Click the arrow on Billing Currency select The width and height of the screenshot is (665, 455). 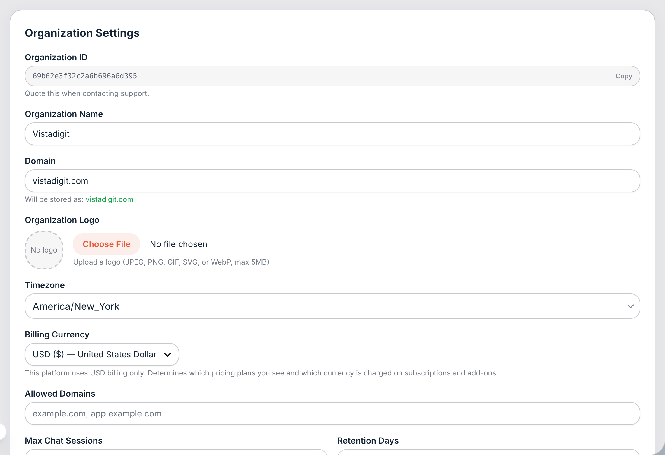(167, 355)
